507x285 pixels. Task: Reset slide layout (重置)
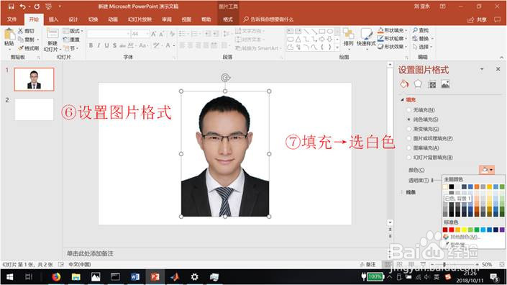click(x=71, y=40)
